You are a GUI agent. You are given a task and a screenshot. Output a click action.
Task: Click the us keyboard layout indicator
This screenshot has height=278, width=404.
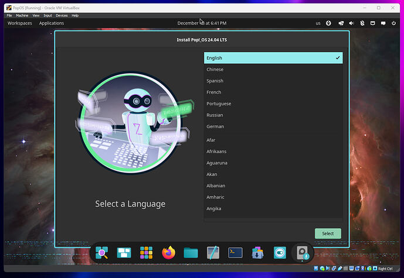(x=318, y=23)
